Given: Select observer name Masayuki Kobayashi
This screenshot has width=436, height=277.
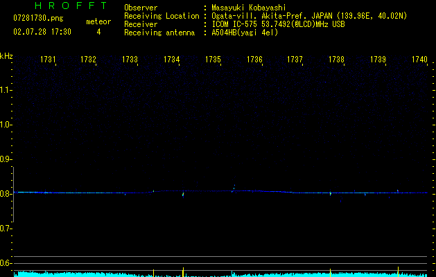Looking at the screenshot, I should pos(249,8).
